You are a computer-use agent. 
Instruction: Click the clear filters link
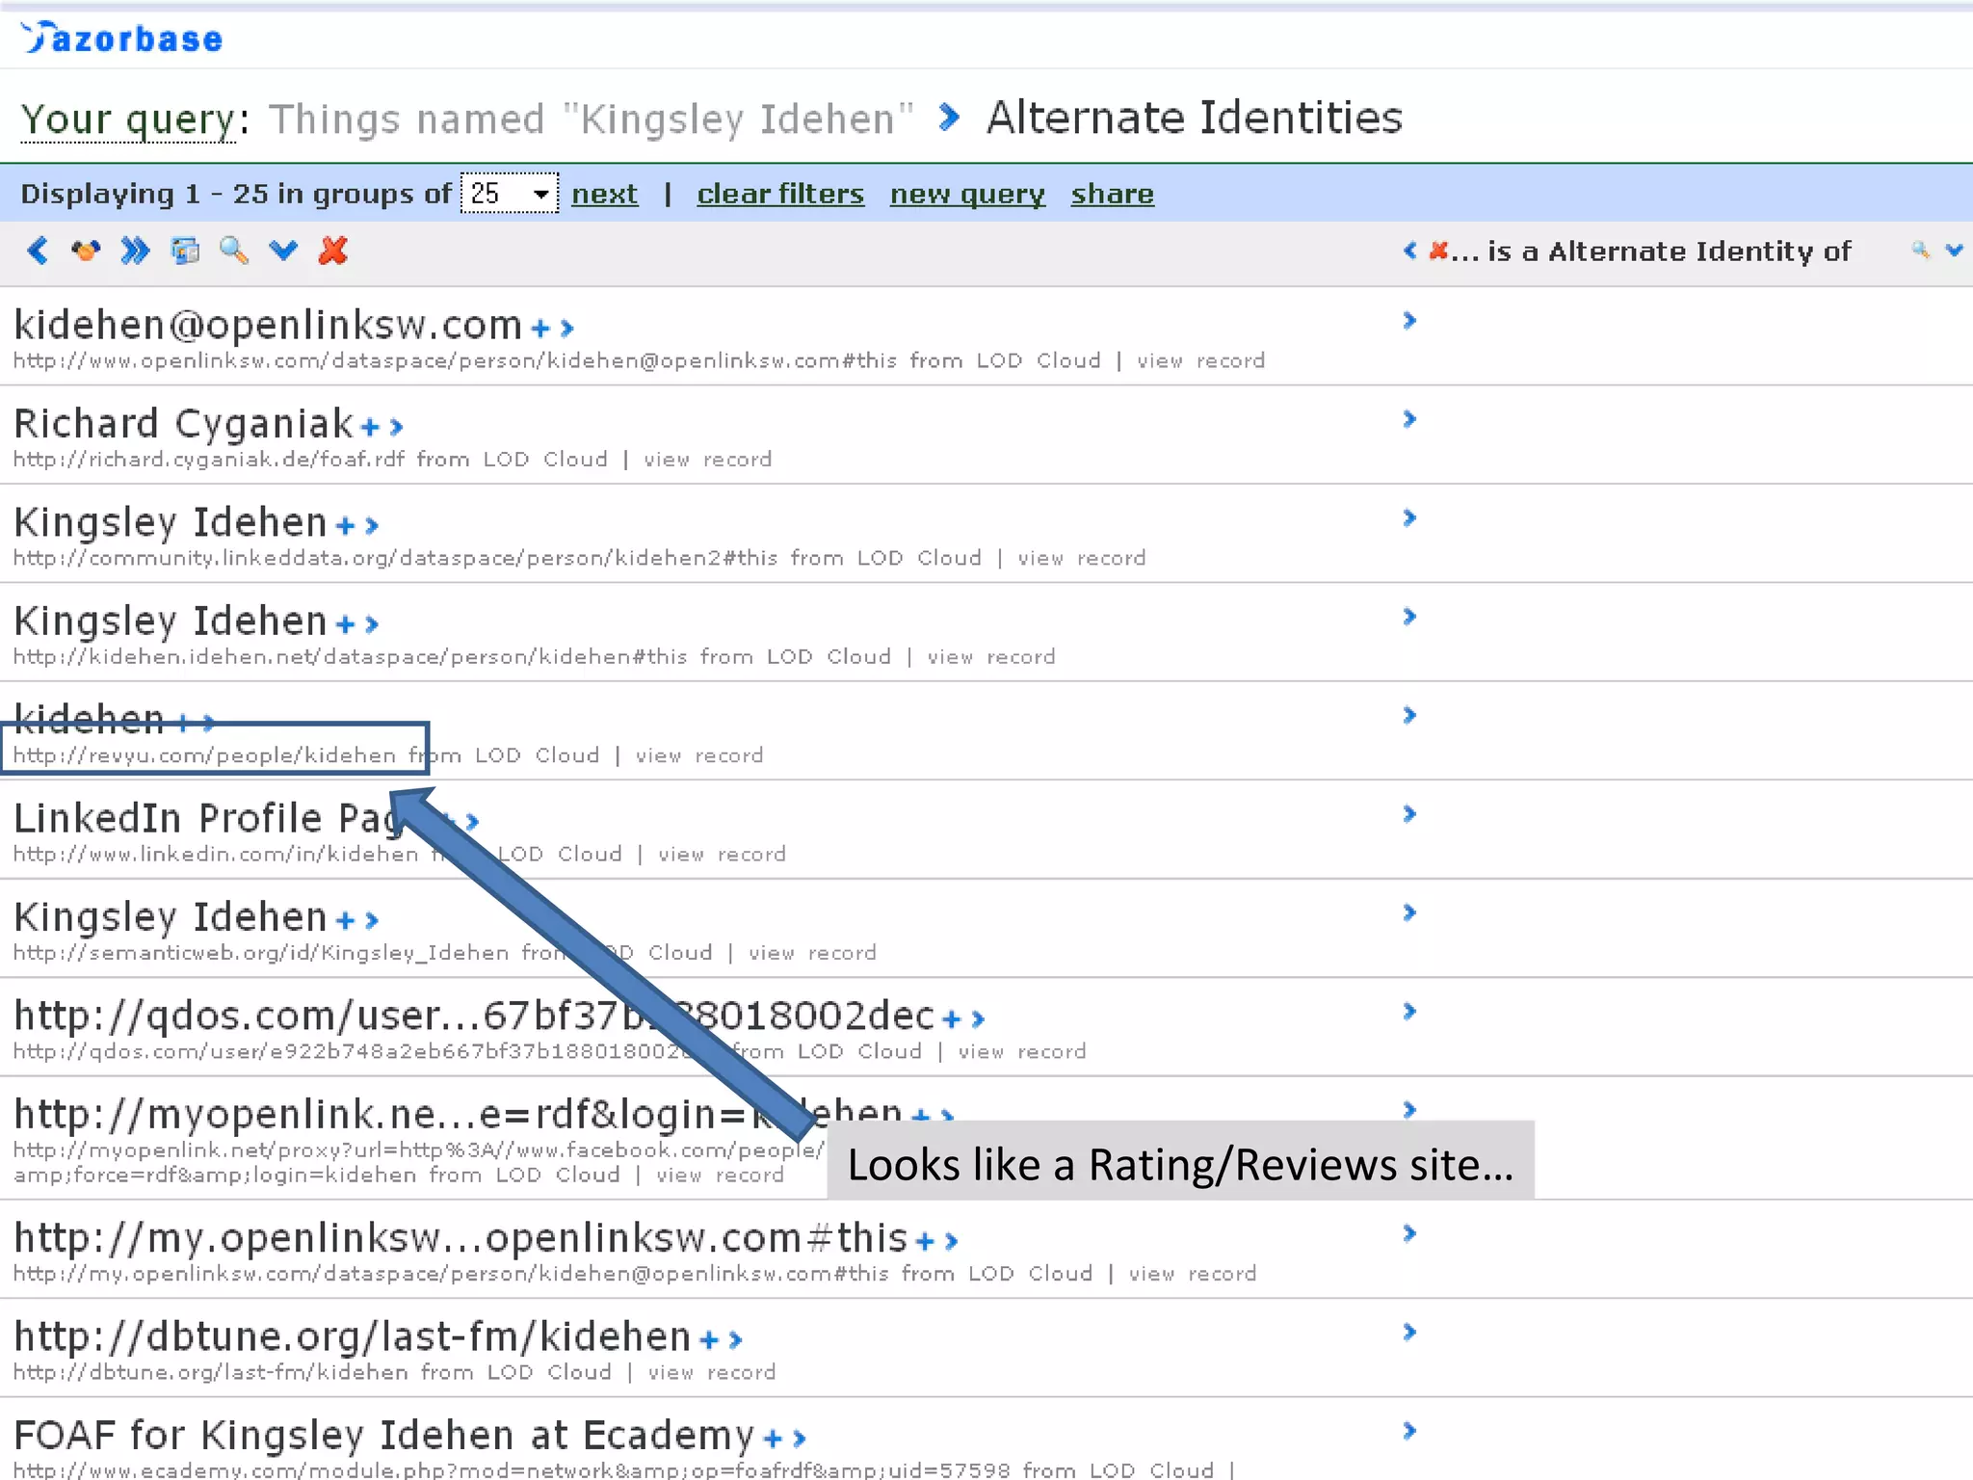[780, 194]
